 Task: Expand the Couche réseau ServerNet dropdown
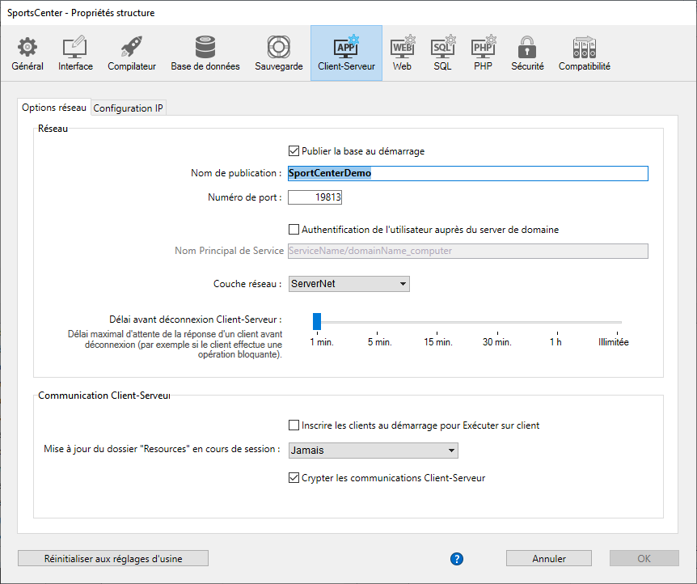coord(348,284)
